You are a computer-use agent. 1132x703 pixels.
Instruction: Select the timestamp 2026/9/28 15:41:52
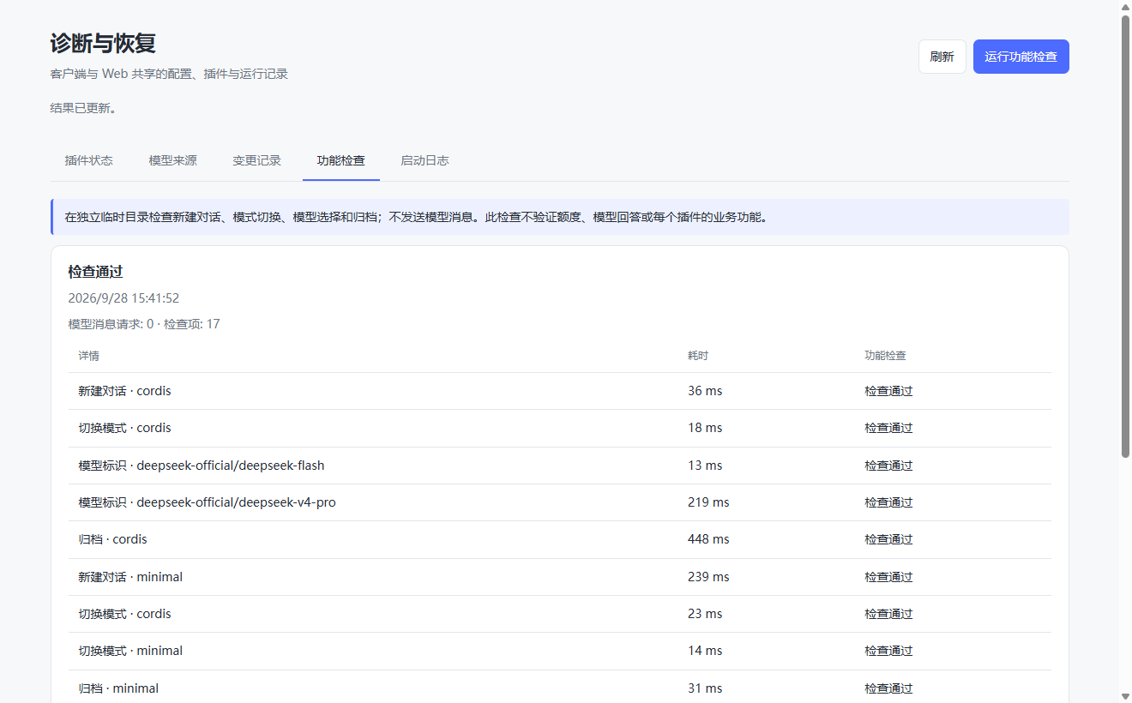point(123,298)
